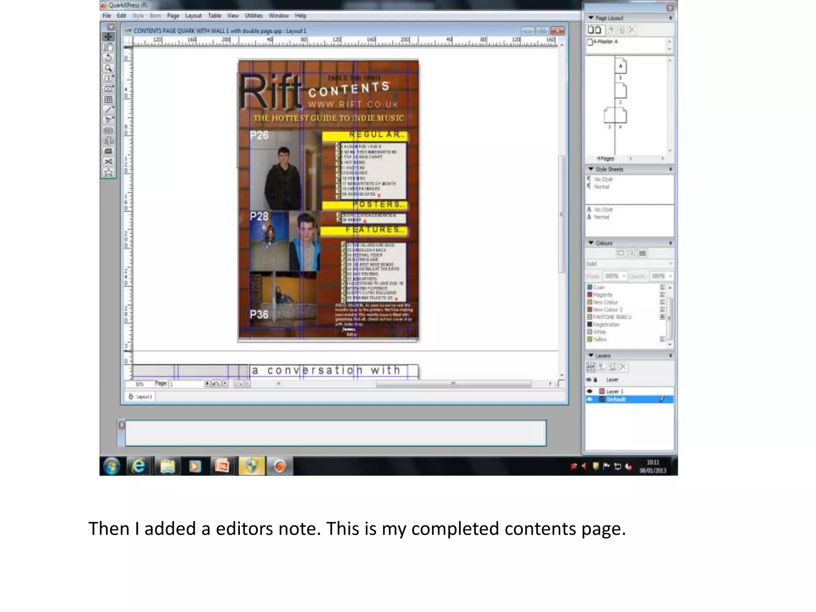
Task: Select the Line tool
Action: coord(108,110)
